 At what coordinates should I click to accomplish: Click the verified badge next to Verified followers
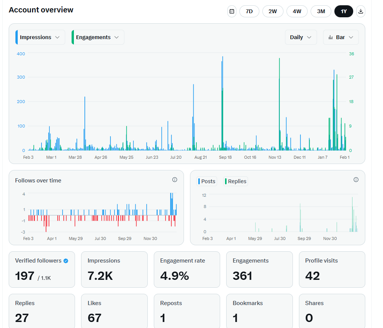click(x=66, y=261)
